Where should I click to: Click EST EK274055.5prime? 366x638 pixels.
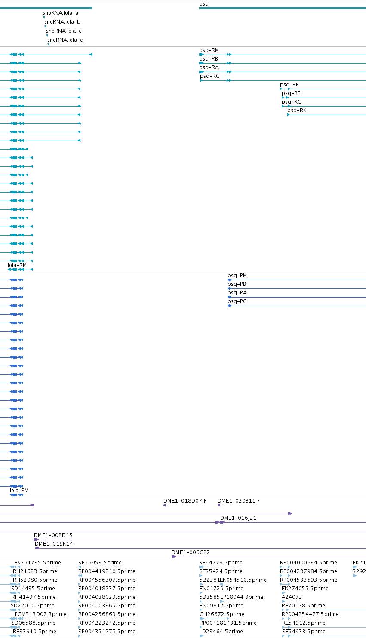coord(305,589)
